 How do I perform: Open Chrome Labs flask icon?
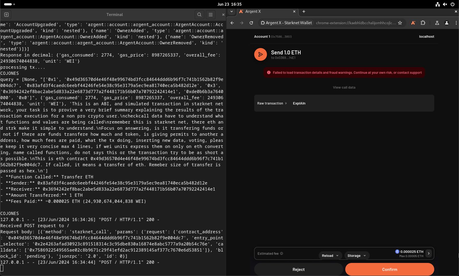(x=437, y=23)
